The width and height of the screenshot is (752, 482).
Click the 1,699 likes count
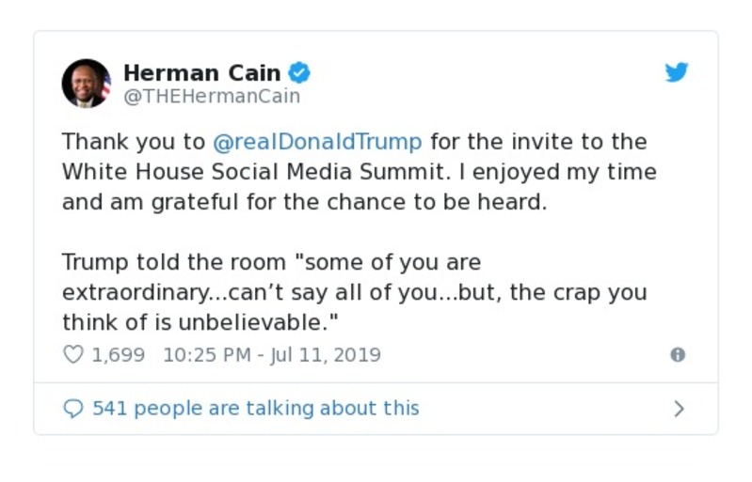118,355
